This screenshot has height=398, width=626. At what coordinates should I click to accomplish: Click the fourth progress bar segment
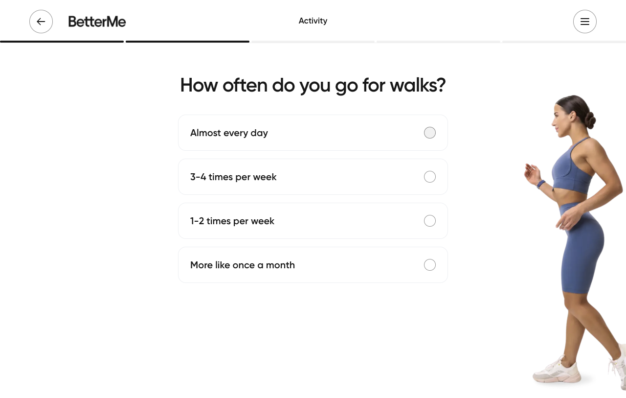coord(438,42)
